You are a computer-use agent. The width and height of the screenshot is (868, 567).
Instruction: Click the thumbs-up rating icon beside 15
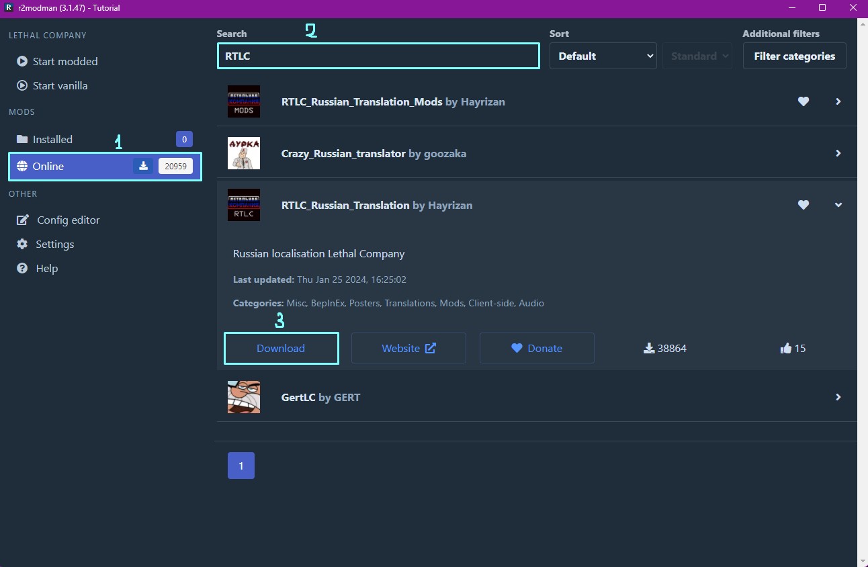[x=786, y=348]
